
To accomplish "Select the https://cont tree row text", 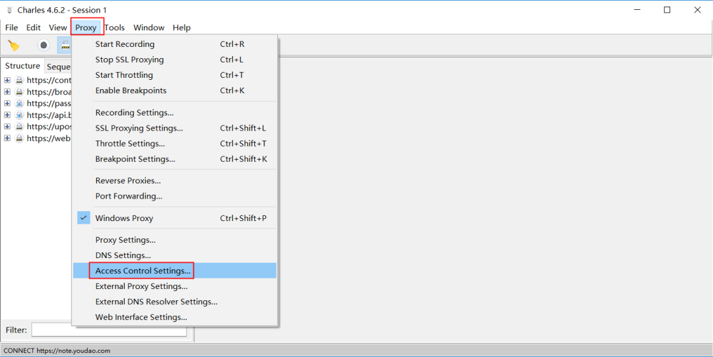I will [49, 80].
